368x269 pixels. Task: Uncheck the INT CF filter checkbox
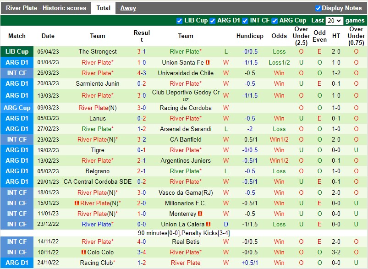click(245, 21)
